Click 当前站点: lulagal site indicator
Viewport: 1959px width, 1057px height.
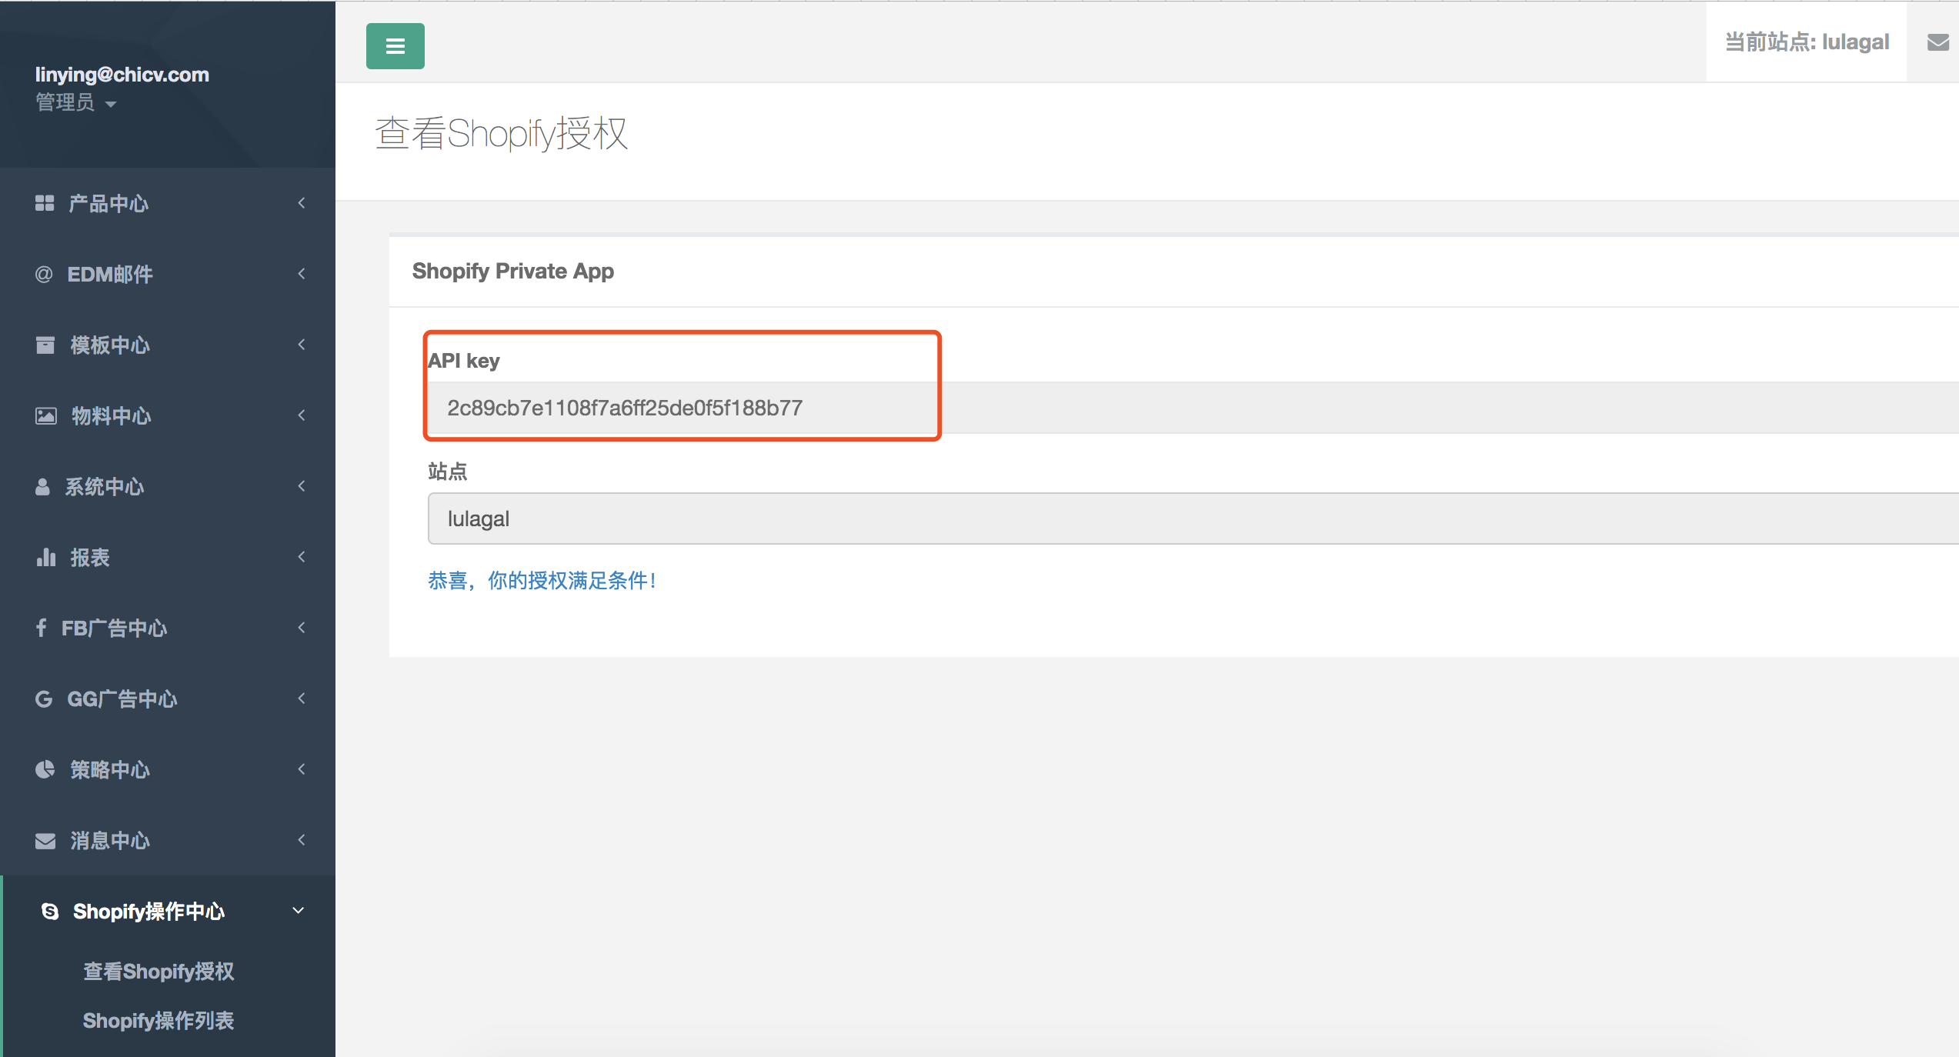tap(1807, 42)
